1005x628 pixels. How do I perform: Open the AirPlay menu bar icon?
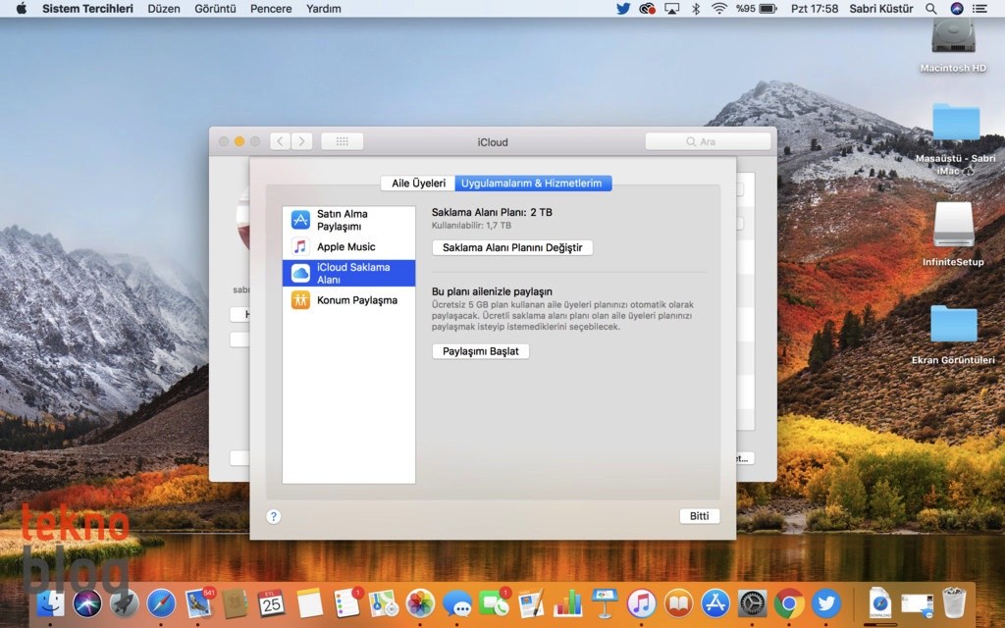[x=671, y=8]
